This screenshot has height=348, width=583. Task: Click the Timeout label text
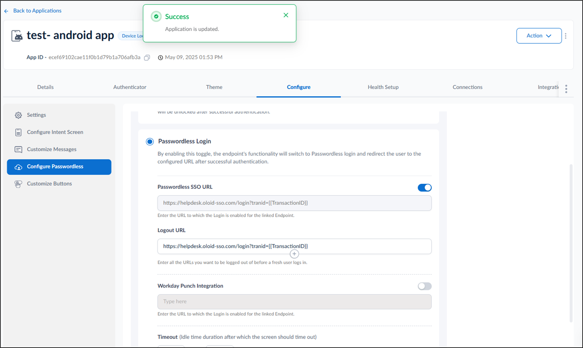(167, 337)
